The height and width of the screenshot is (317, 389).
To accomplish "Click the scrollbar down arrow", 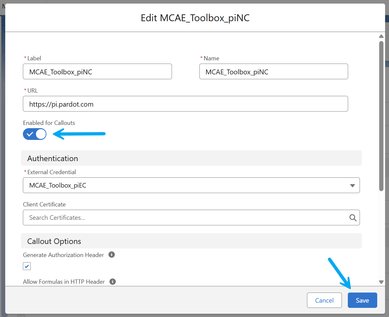I will point(381,282).
